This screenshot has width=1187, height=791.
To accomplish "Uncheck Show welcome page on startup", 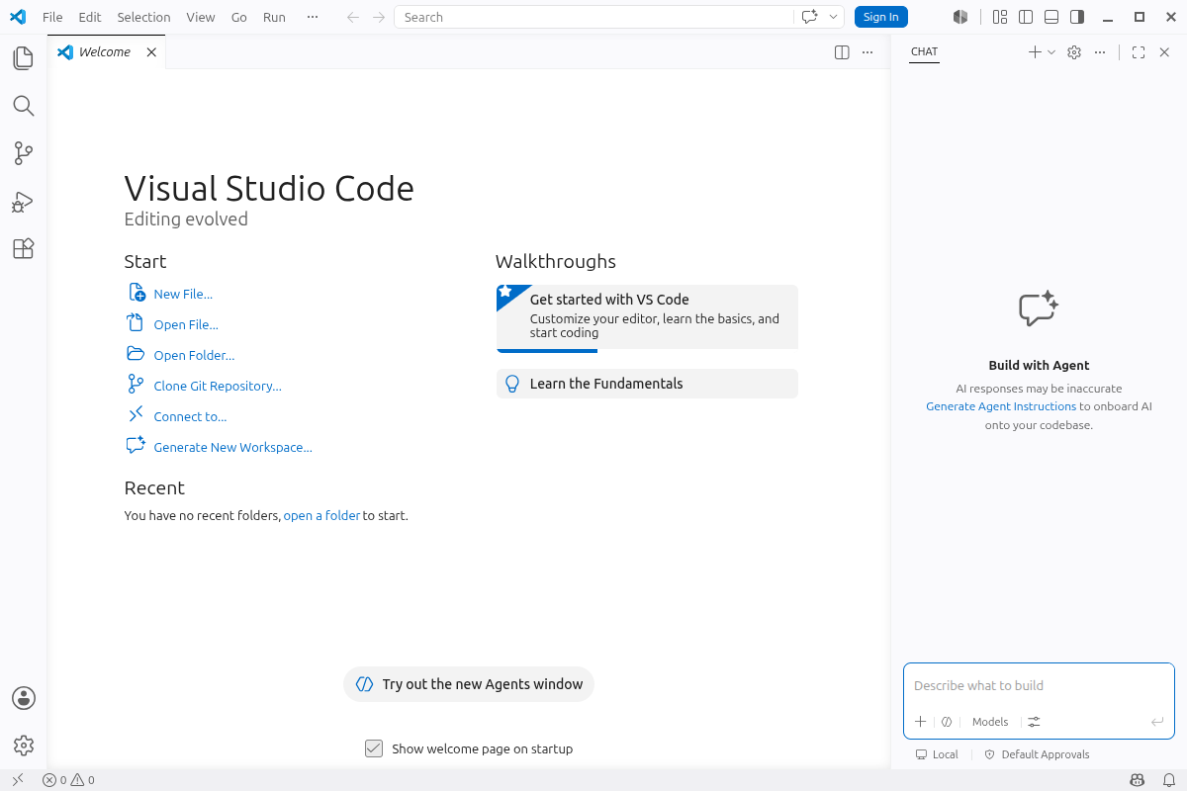I will coord(374,748).
